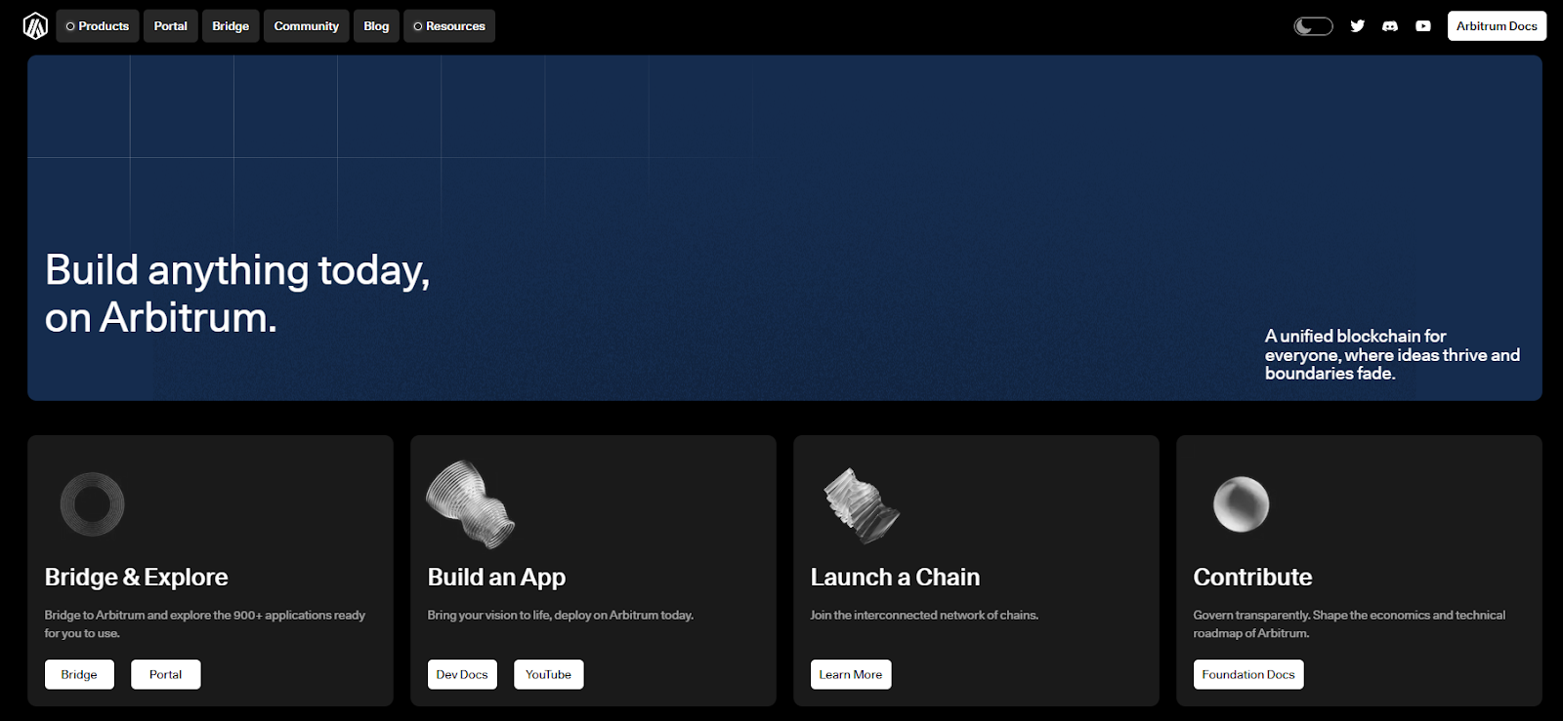Click the 'Build anything today, on Arbitrum.' headline
This screenshot has height=721, width=1563.
coord(237,294)
